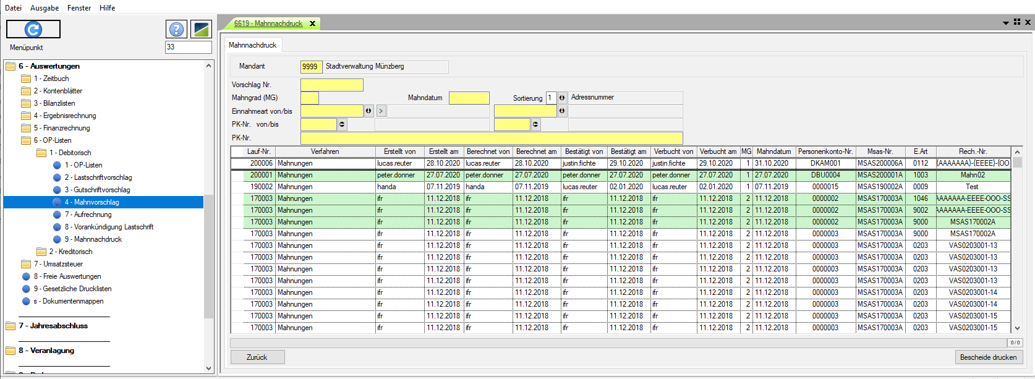Open lookup next to Sortierung field
Screen dimensions: 1035x379
[562, 98]
